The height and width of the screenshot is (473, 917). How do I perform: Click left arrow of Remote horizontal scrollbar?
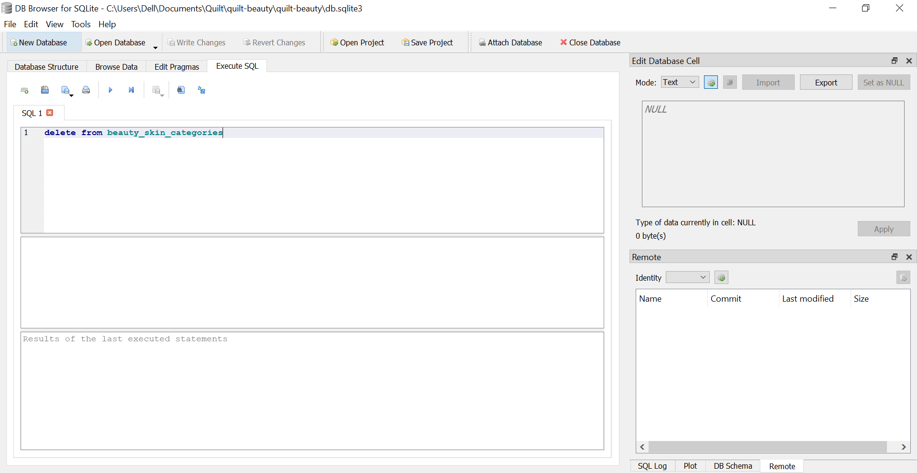pyautogui.click(x=642, y=447)
